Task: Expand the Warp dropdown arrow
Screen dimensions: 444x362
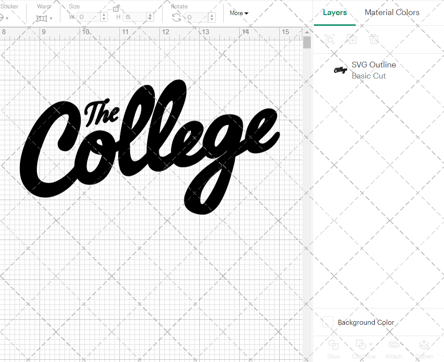Action: [51, 18]
